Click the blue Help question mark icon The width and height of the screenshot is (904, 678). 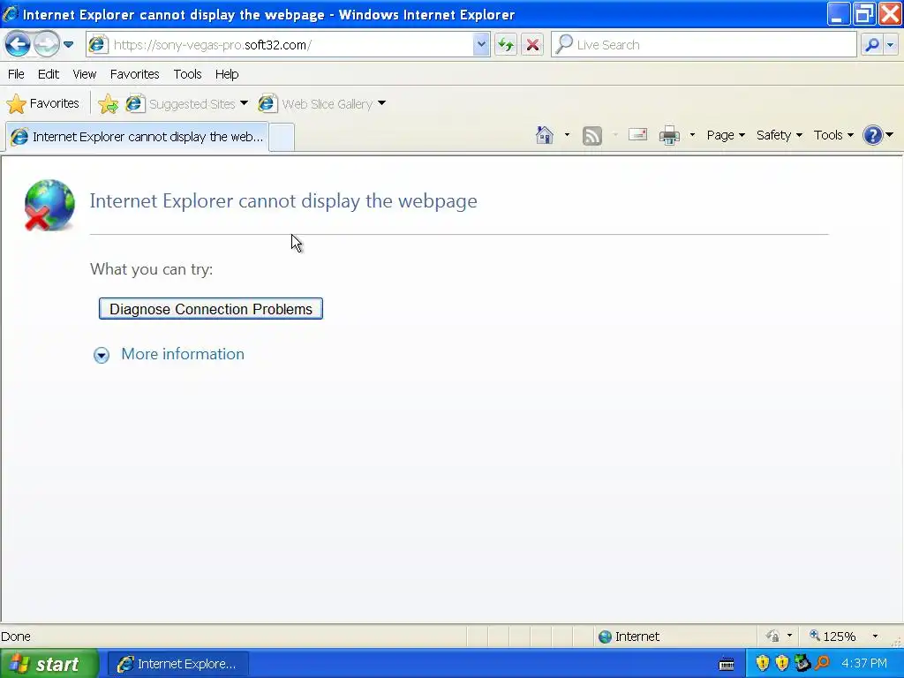[x=872, y=135]
